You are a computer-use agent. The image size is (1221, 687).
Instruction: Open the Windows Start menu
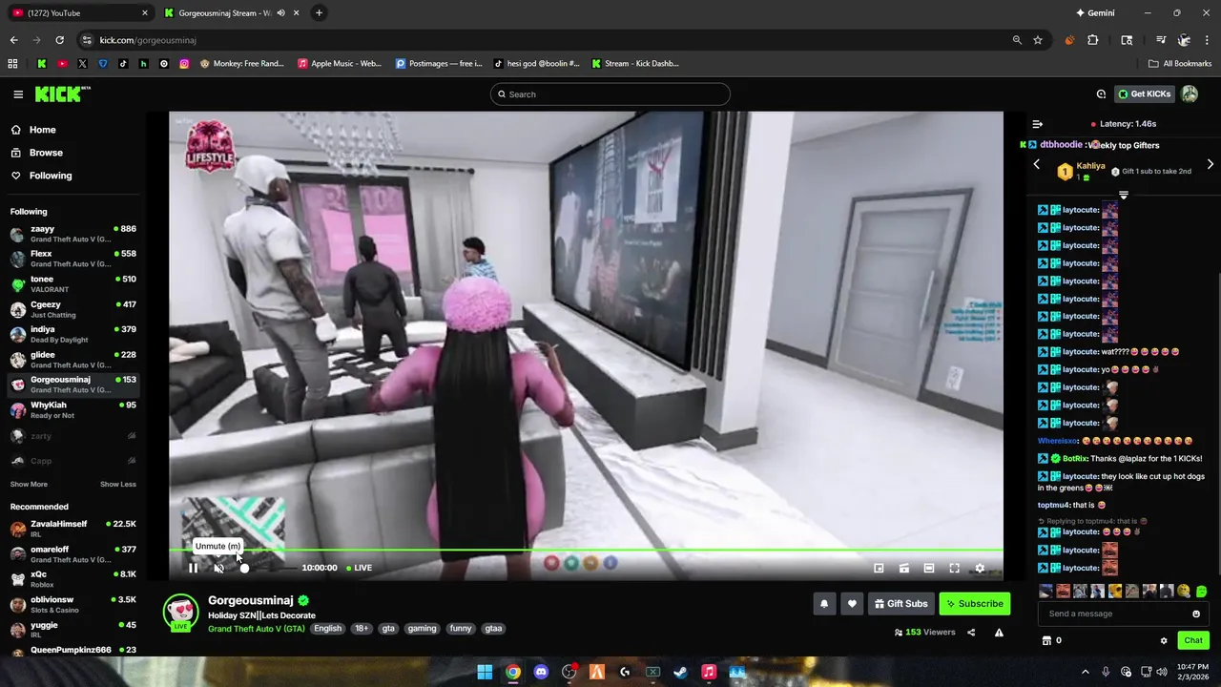pos(485,672)
